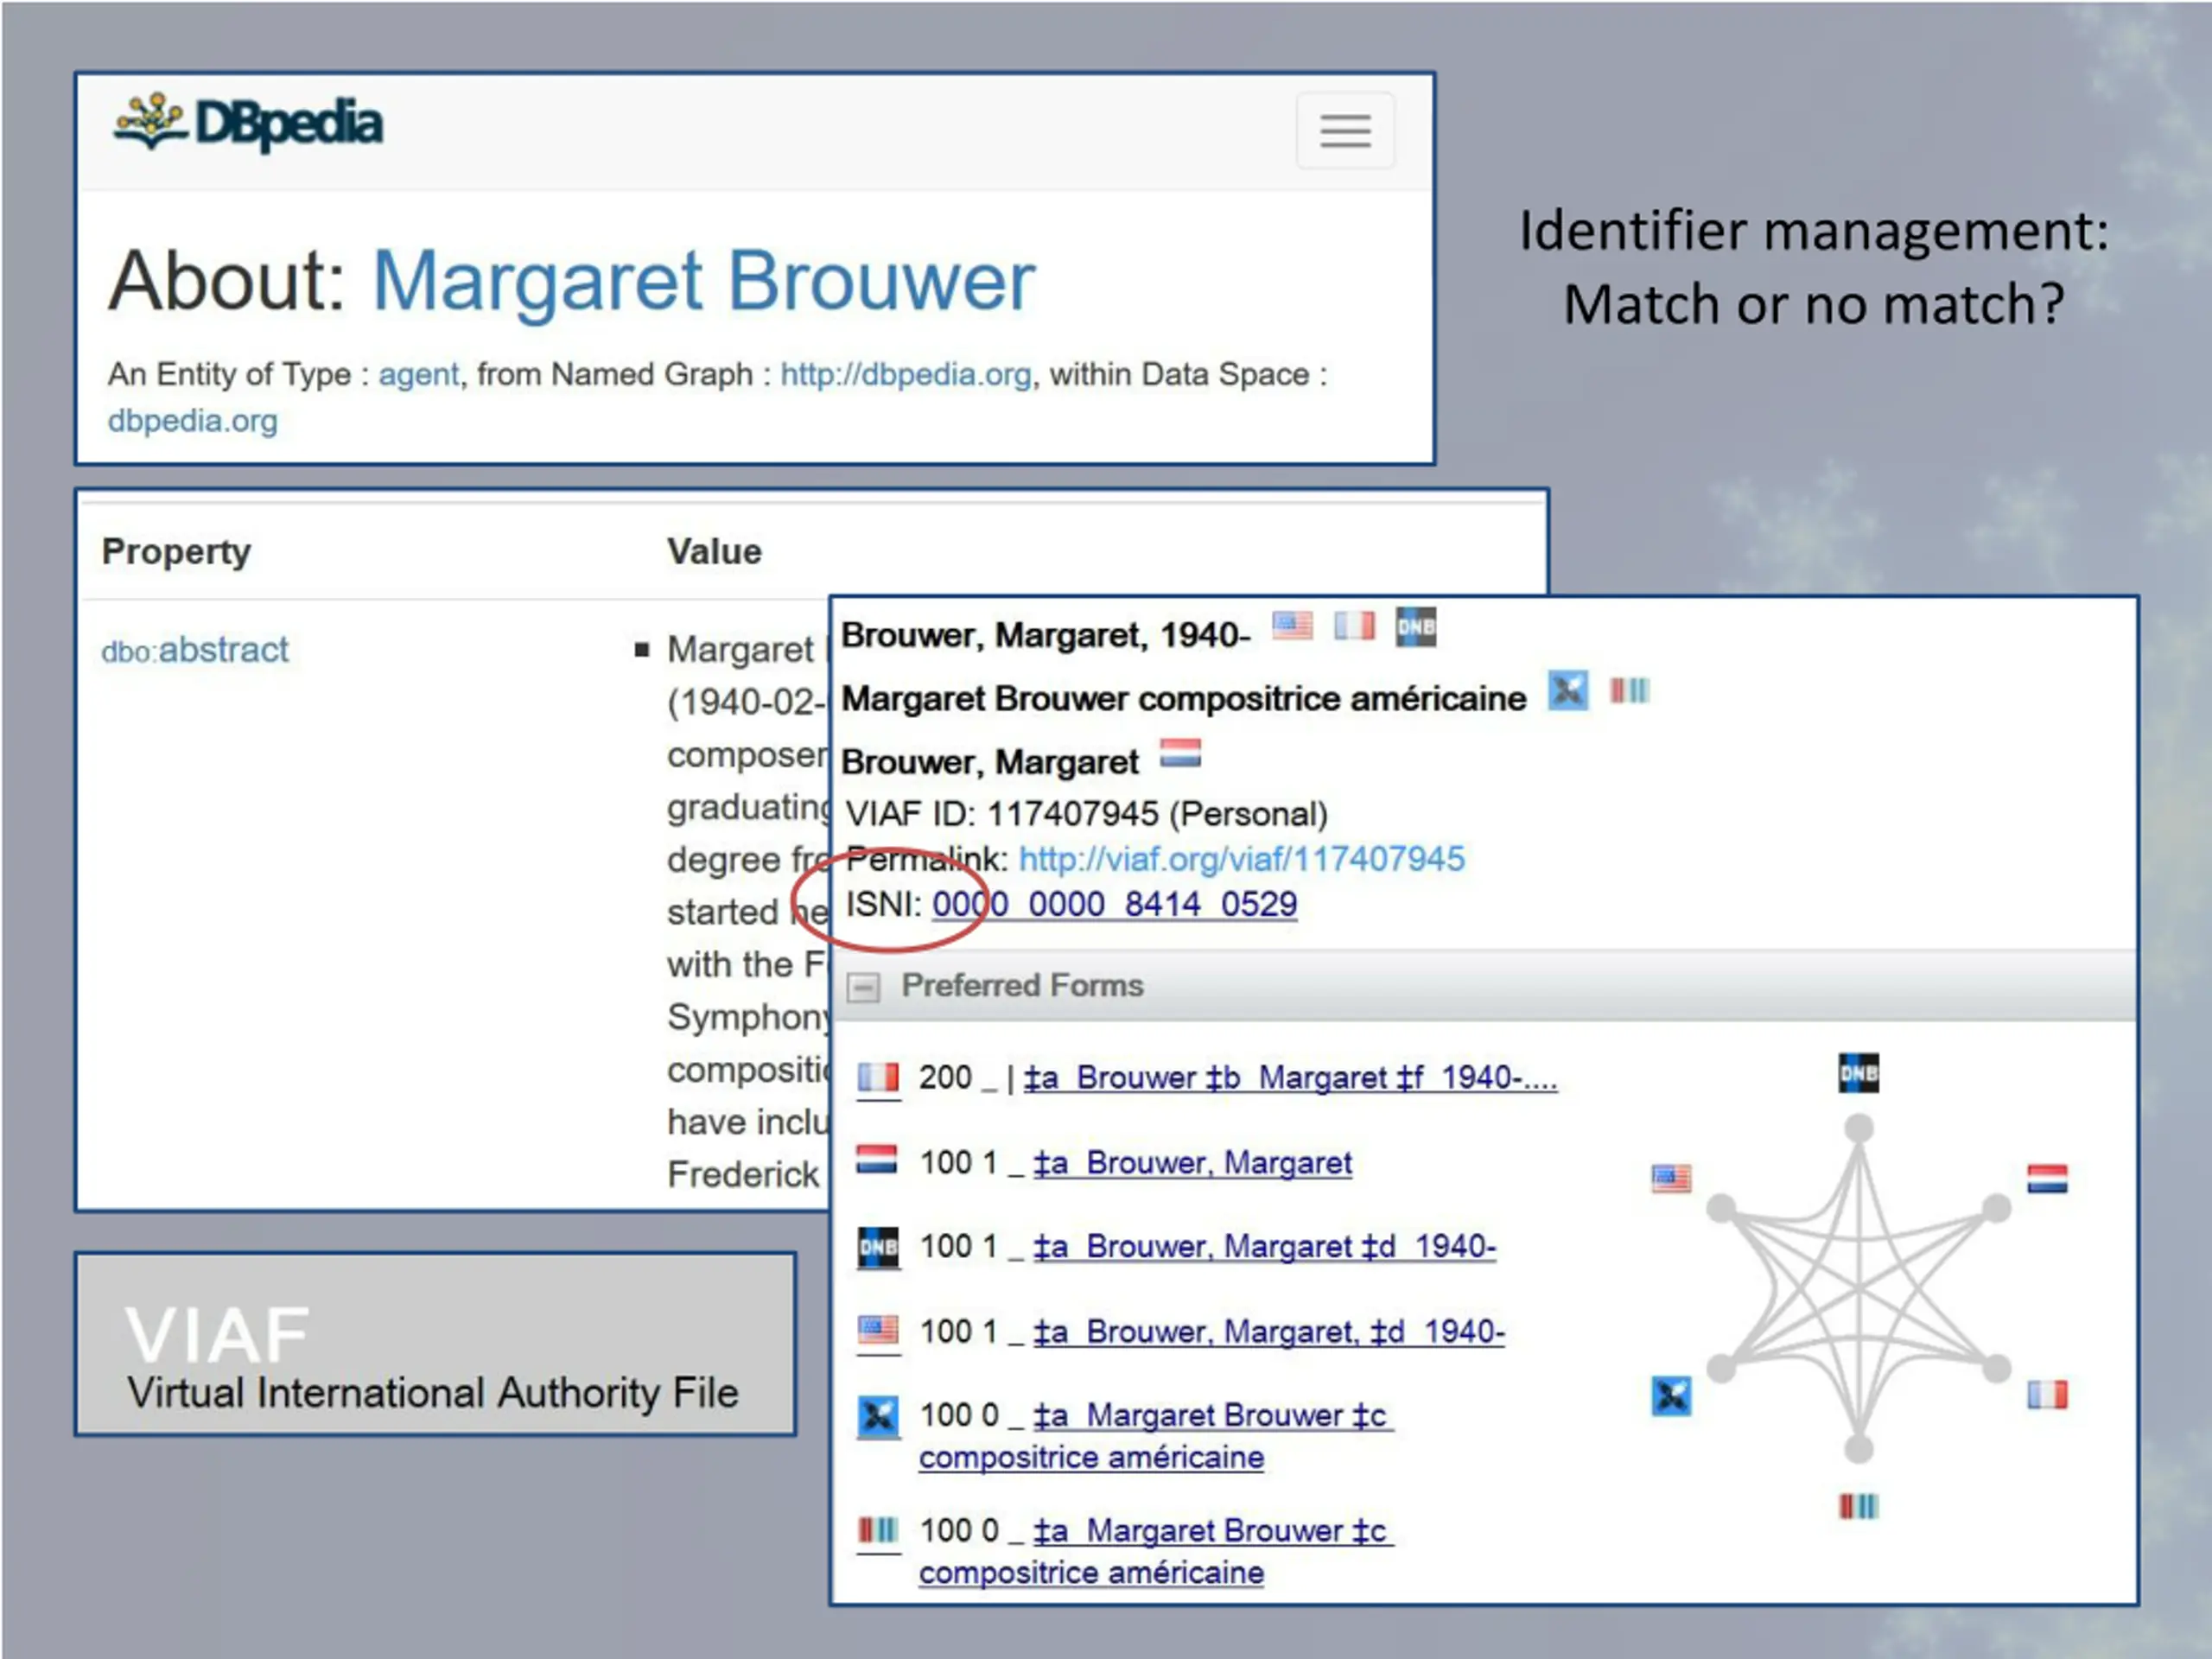Click Netherlands flag icon in preferred forms list
This screenshot has width=2212, height=1659.
877,1159
